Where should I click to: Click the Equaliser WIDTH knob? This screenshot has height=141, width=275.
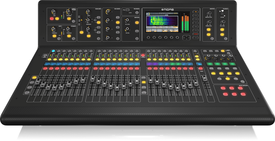(x=88, y=12)
